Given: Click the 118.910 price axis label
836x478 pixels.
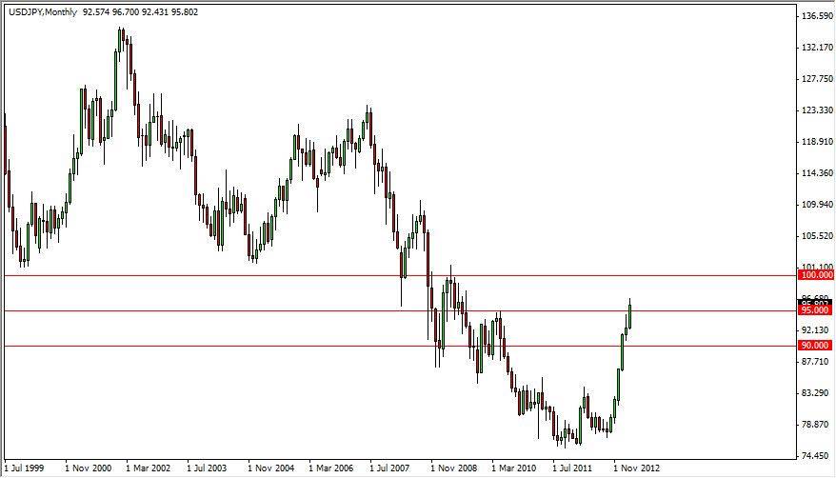Looking at the screenshot, I should click(816, 142).
